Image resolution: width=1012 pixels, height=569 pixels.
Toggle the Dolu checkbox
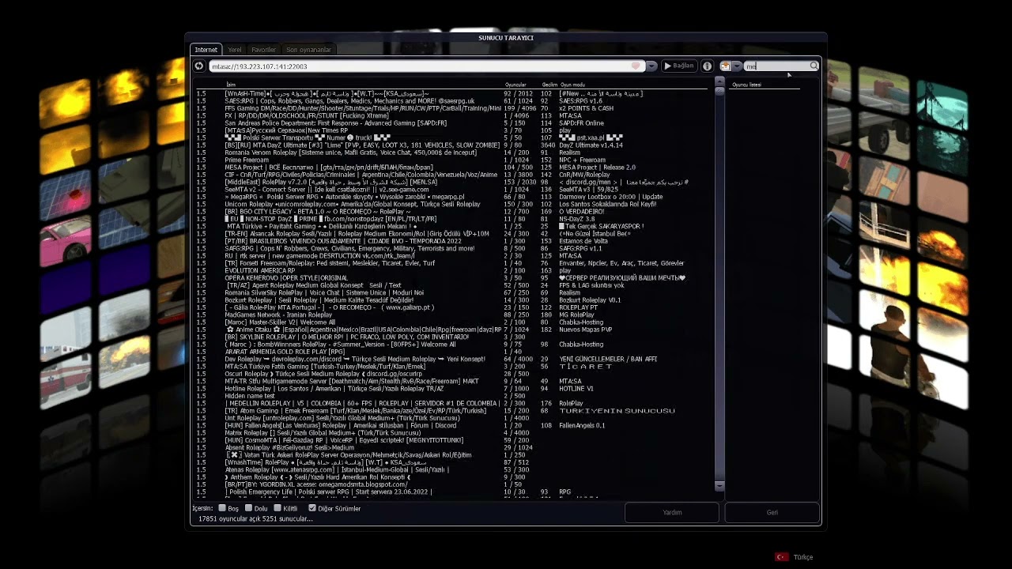click(248, 508)
